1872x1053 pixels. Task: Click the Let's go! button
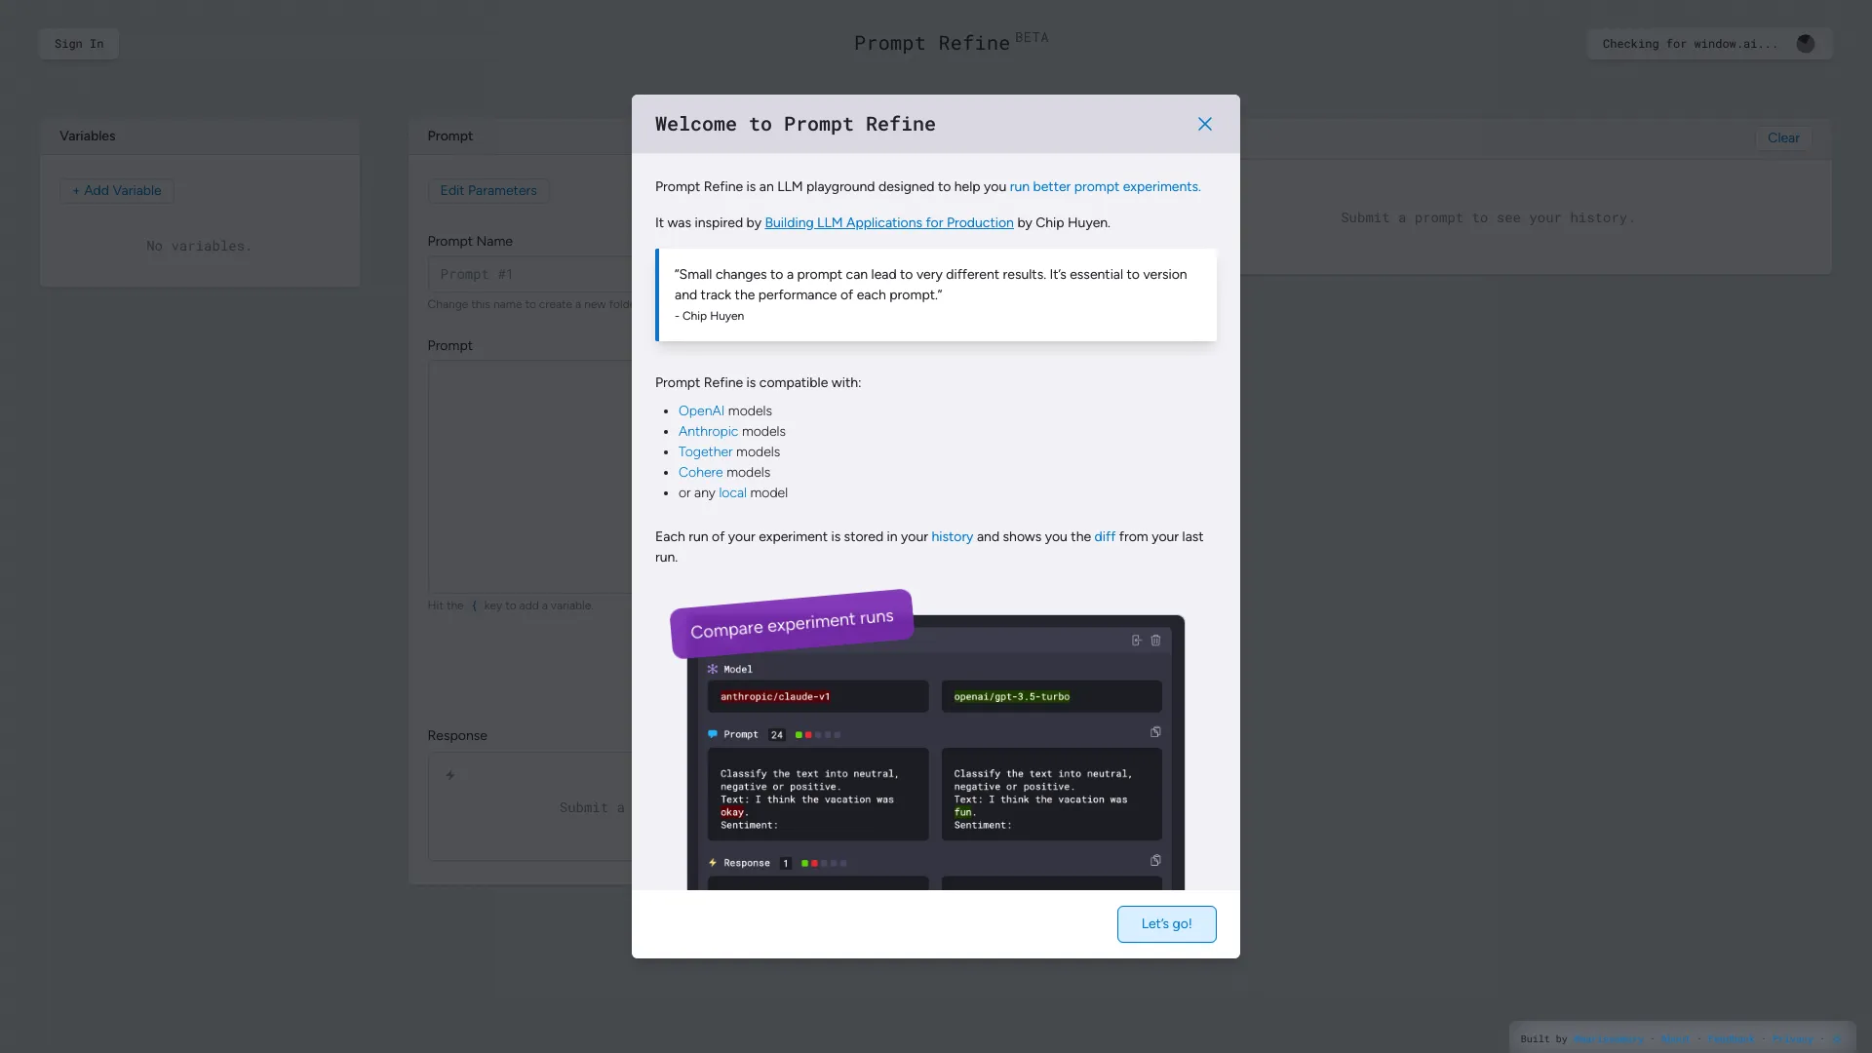[x=1166, y=924]
